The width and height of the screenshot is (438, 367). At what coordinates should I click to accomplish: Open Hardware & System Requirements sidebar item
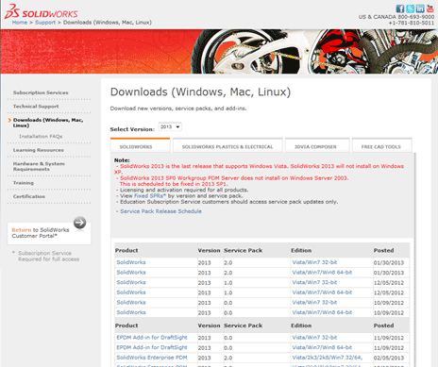(x=39, y=166)
